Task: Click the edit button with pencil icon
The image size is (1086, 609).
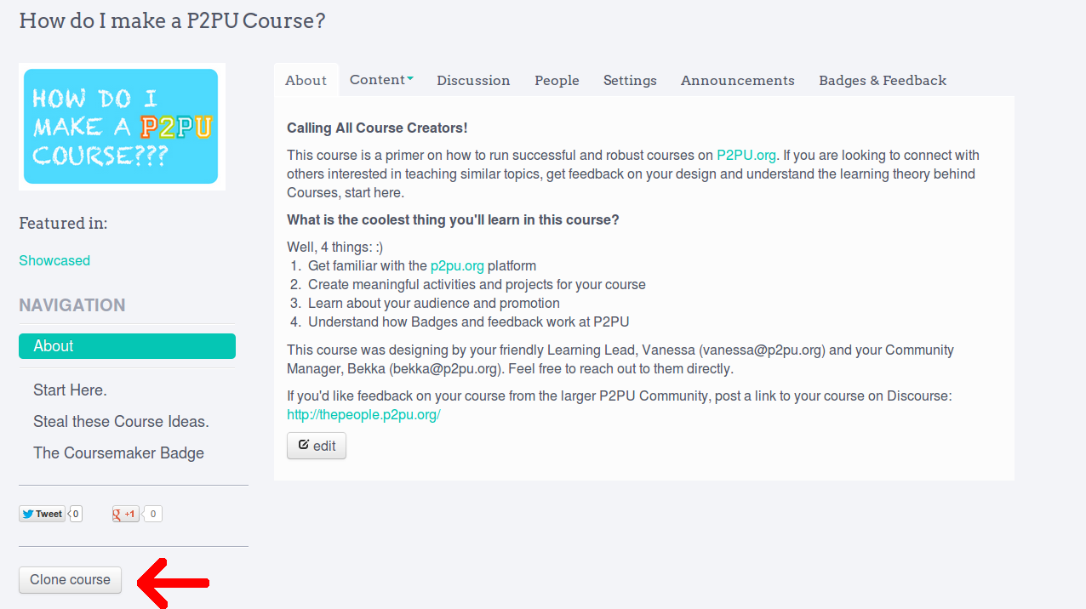Action: click(317, 446)
